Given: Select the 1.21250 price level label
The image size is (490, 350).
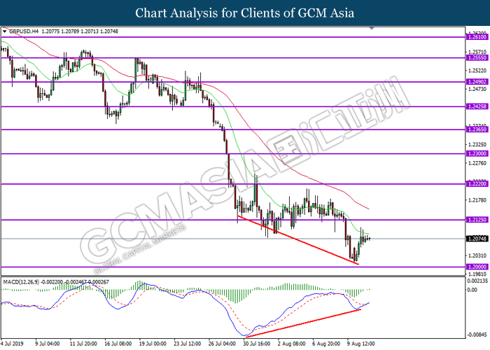Looking at the screenshot, I should pyautogui.click(x=477, y=220).
